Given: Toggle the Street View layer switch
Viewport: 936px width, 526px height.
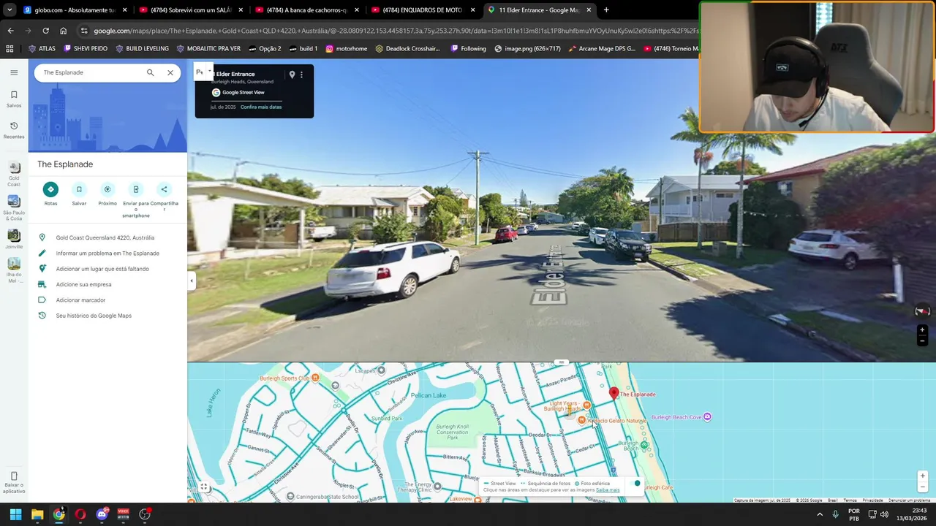Looking at the screenshot, I should (635, 484).
